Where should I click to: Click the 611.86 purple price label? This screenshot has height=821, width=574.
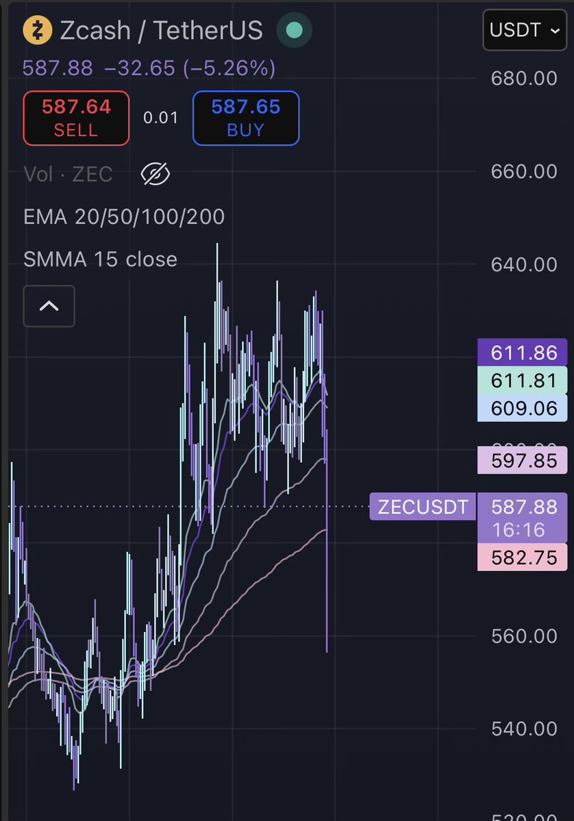522,353
